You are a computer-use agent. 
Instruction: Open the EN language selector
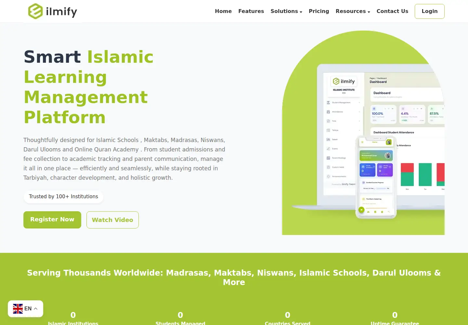(x=25, y=309)
